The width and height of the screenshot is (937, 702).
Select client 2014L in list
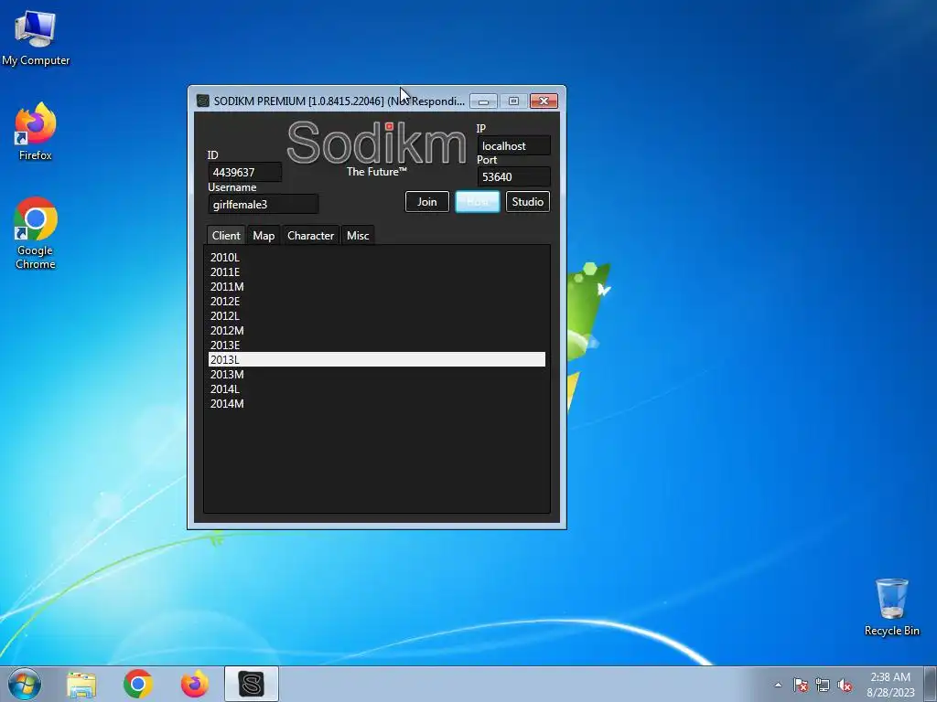tap(376, 388)
